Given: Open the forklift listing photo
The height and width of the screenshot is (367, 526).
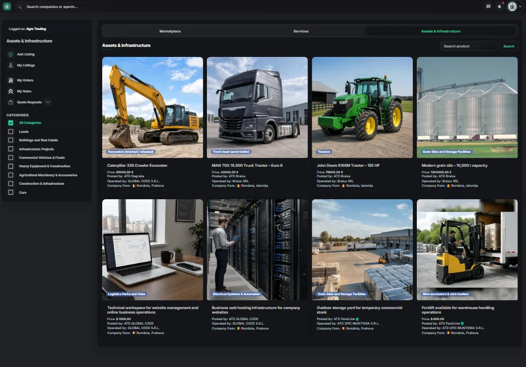Looking at the screenshot, I should pyautogui.click(x=467, y=250).
